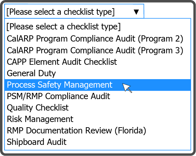Select the placeholder '[Please select a checklist type]' list option
This screenshot has height=156, width=196.
coord(64,26)
